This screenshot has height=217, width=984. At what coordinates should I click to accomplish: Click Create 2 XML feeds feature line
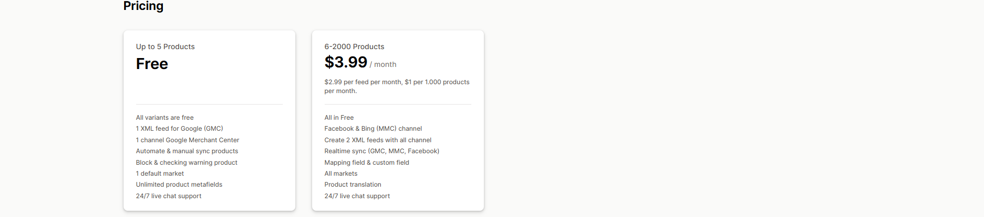378,140
